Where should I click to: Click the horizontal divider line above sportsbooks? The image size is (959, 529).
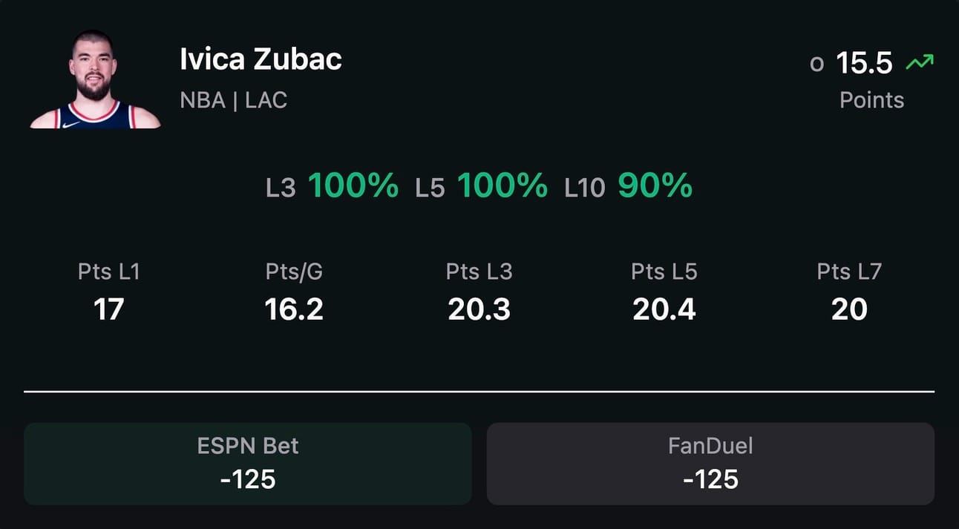coord(479,391)
